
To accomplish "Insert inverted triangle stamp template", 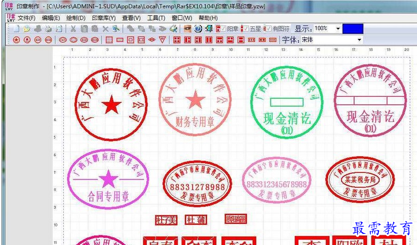I will (163, 40).
